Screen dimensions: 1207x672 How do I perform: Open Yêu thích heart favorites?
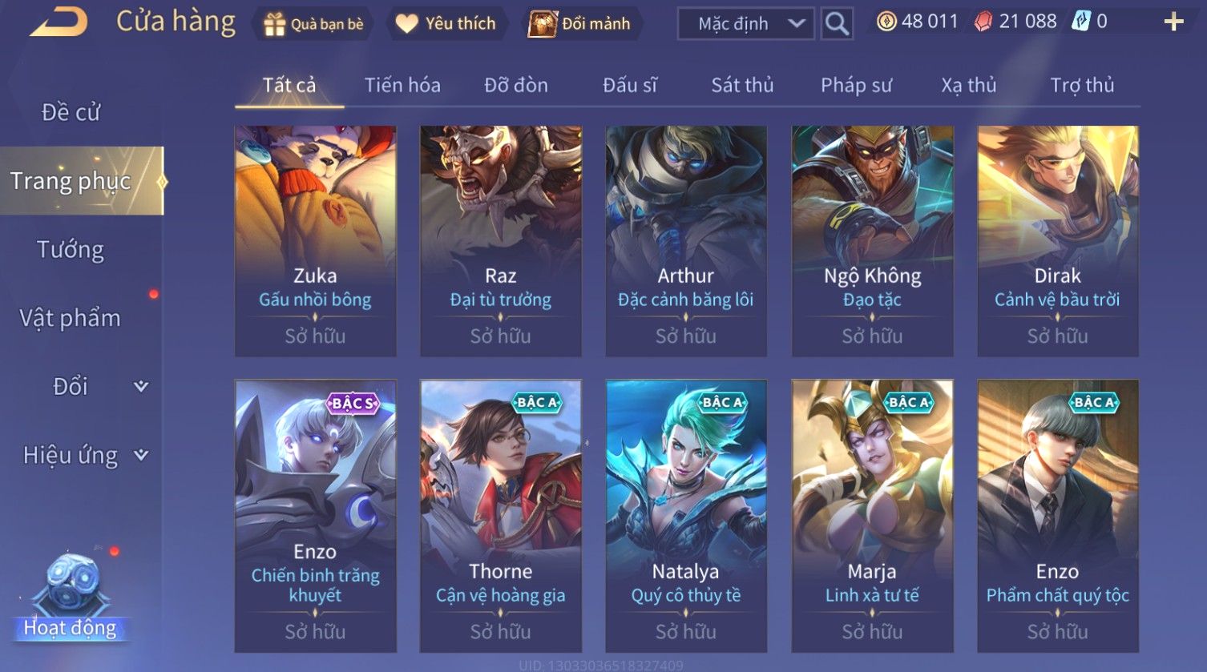click(x=446, y=24)
